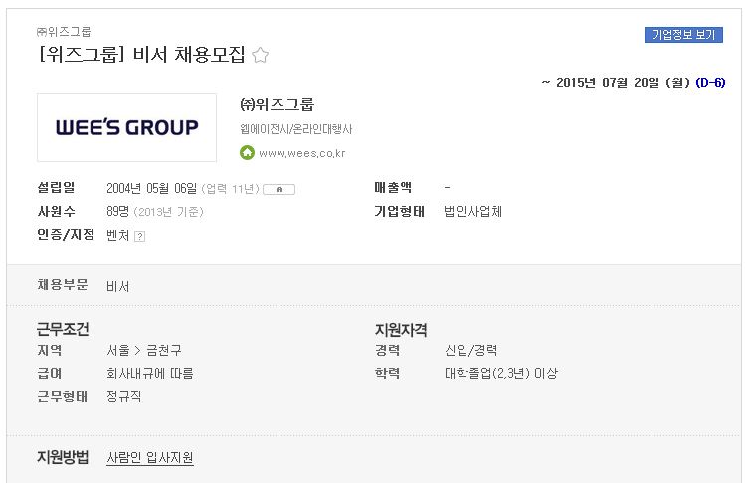745x483 pixels.
Task: Click the 사람인 입사지원 link
Action: 150,458
